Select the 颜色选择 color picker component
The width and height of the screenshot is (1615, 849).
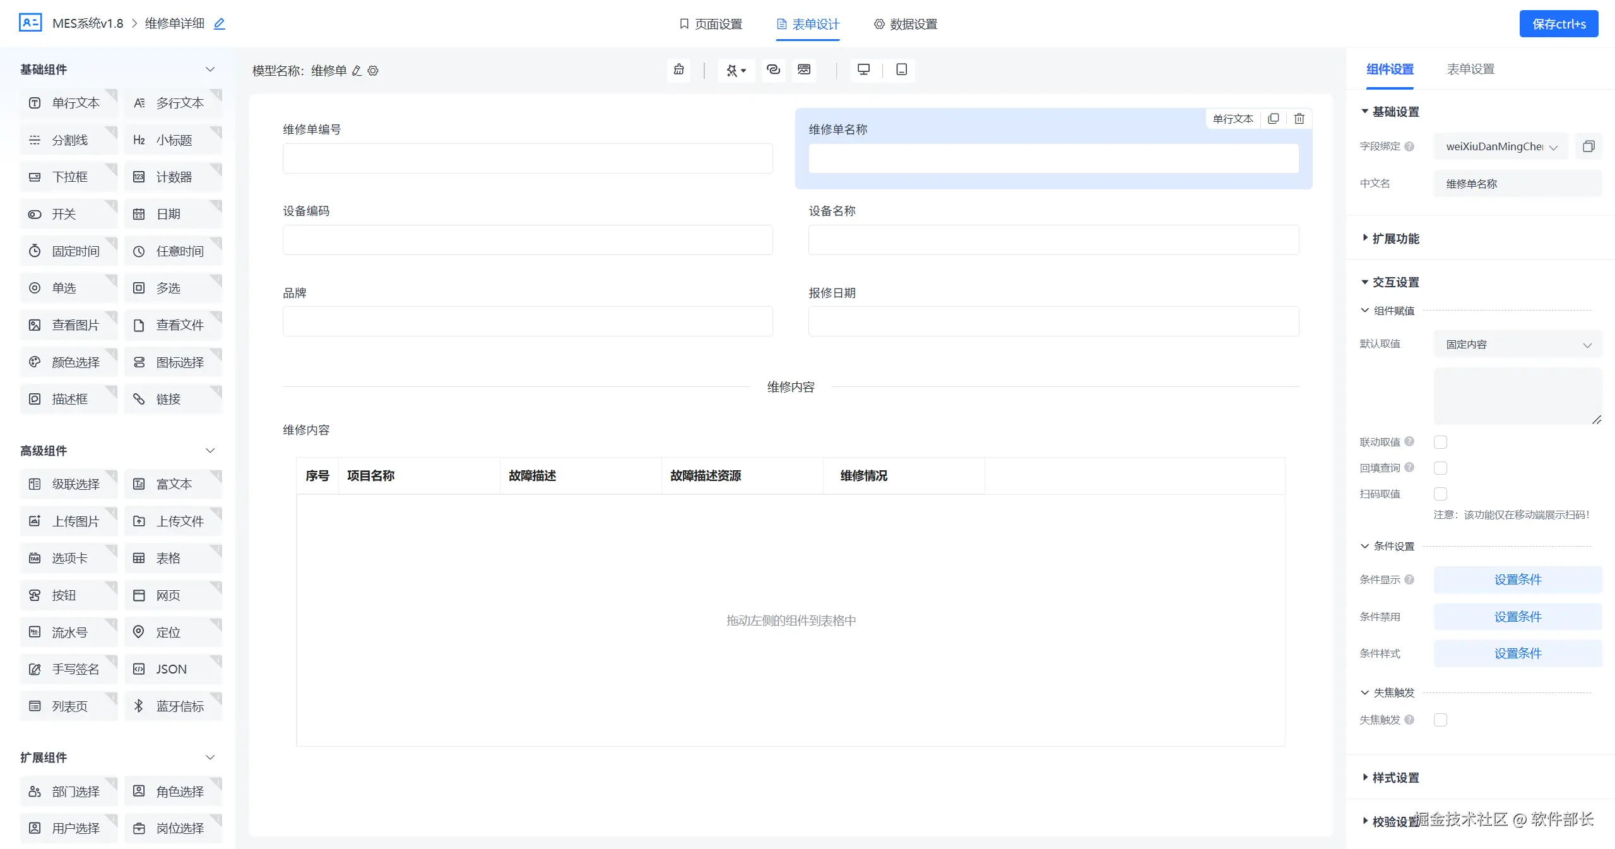tap(68, 362)
